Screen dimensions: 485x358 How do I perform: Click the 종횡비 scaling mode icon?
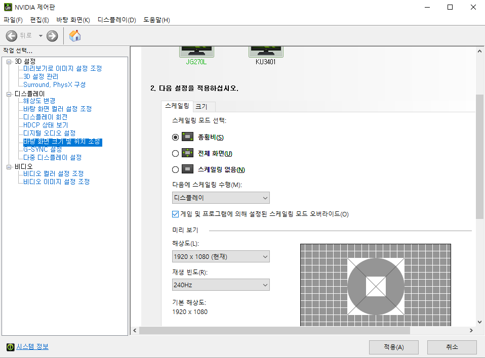187,137
